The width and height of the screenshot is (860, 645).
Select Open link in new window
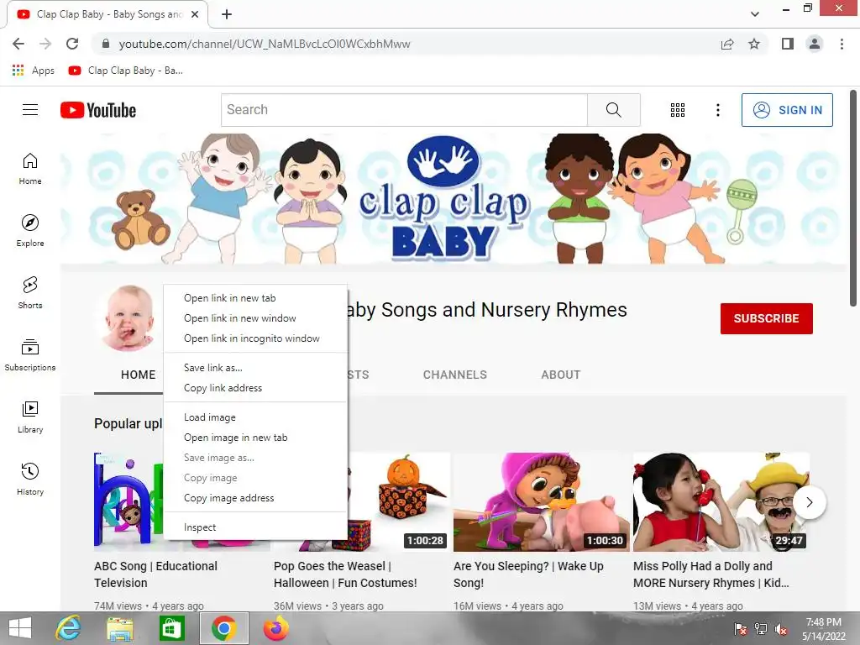tap(255, 318)
